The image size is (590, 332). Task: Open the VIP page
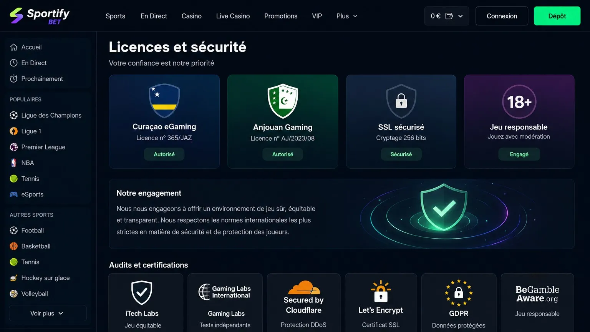[x=317, y=16]
